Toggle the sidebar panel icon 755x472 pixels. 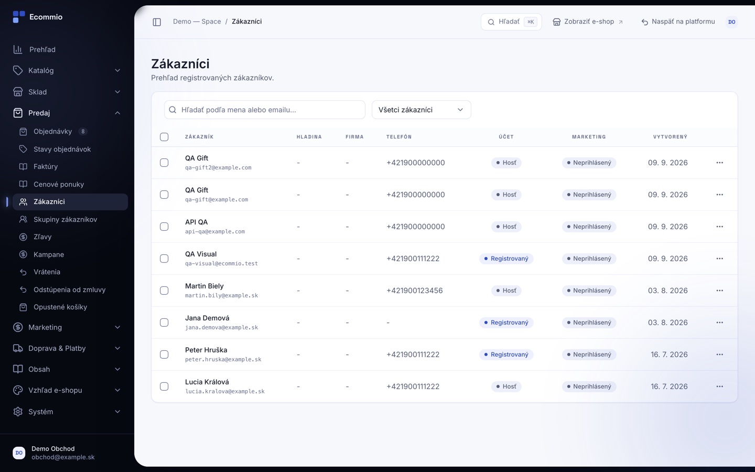click(x=157, y=22)
